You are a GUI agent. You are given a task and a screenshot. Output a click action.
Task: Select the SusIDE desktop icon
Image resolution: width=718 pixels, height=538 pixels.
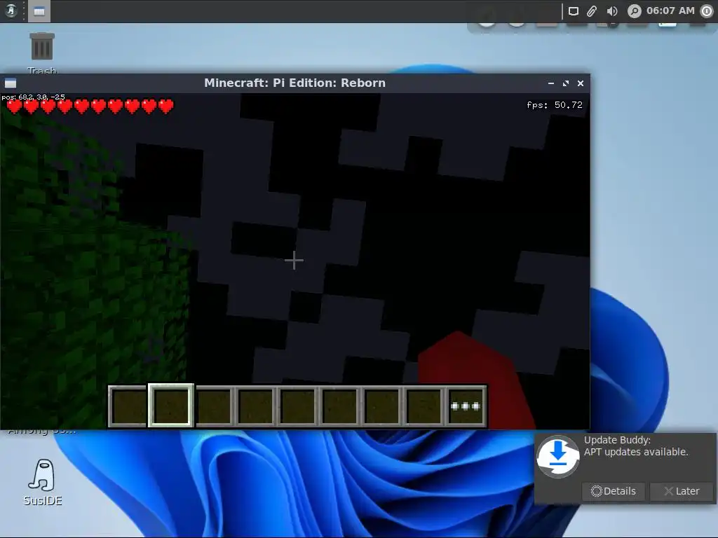[x=42, y=483]
